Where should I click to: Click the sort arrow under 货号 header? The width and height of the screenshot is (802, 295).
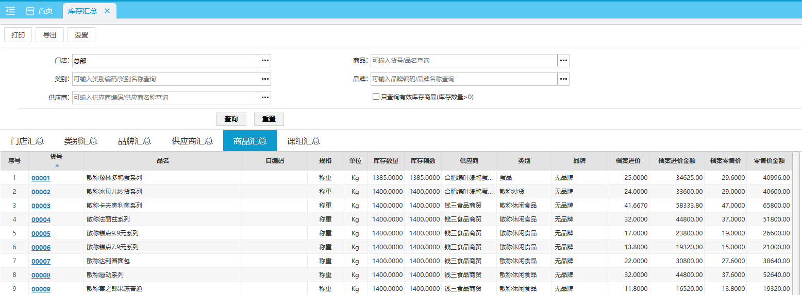click(x=57, y=165)
